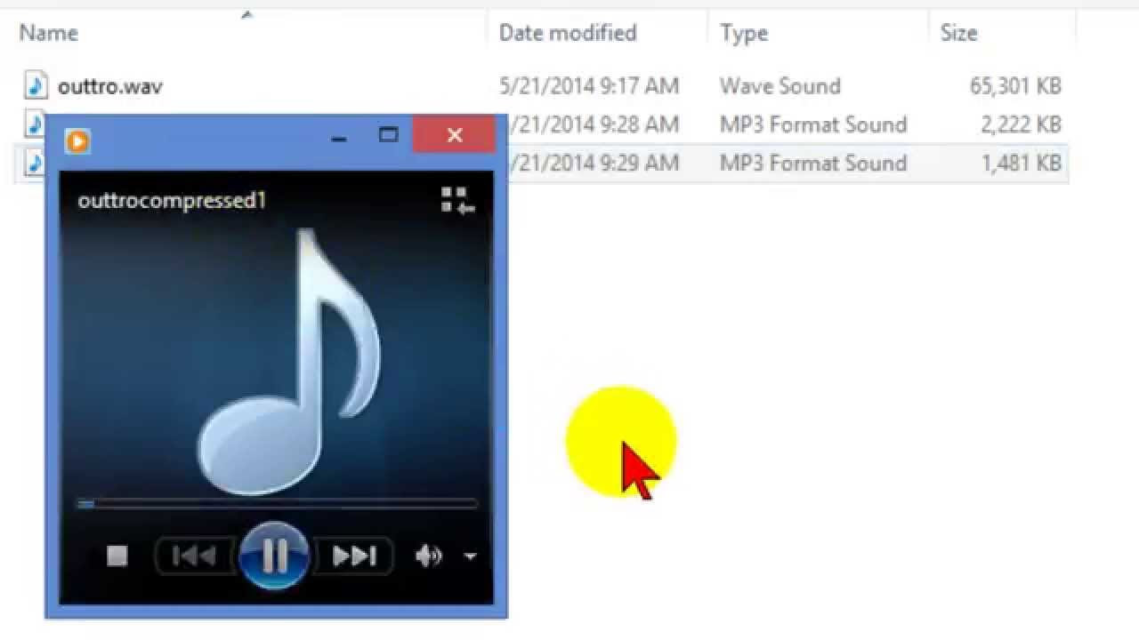Skip to the next track
The image size is (1139, 640).
click(353, 556)
